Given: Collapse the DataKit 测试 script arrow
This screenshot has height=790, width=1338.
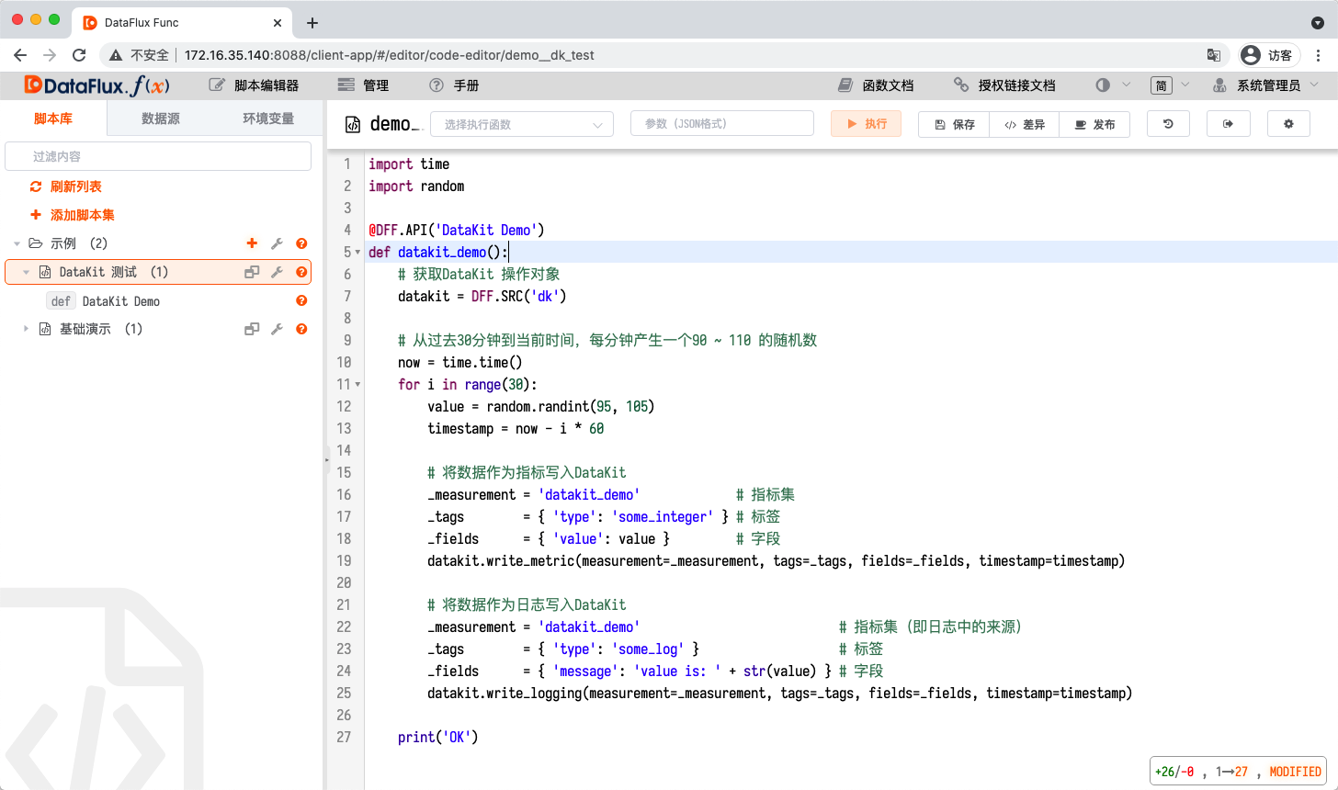Looking at the screenshot, I should (x=26, y=272).
